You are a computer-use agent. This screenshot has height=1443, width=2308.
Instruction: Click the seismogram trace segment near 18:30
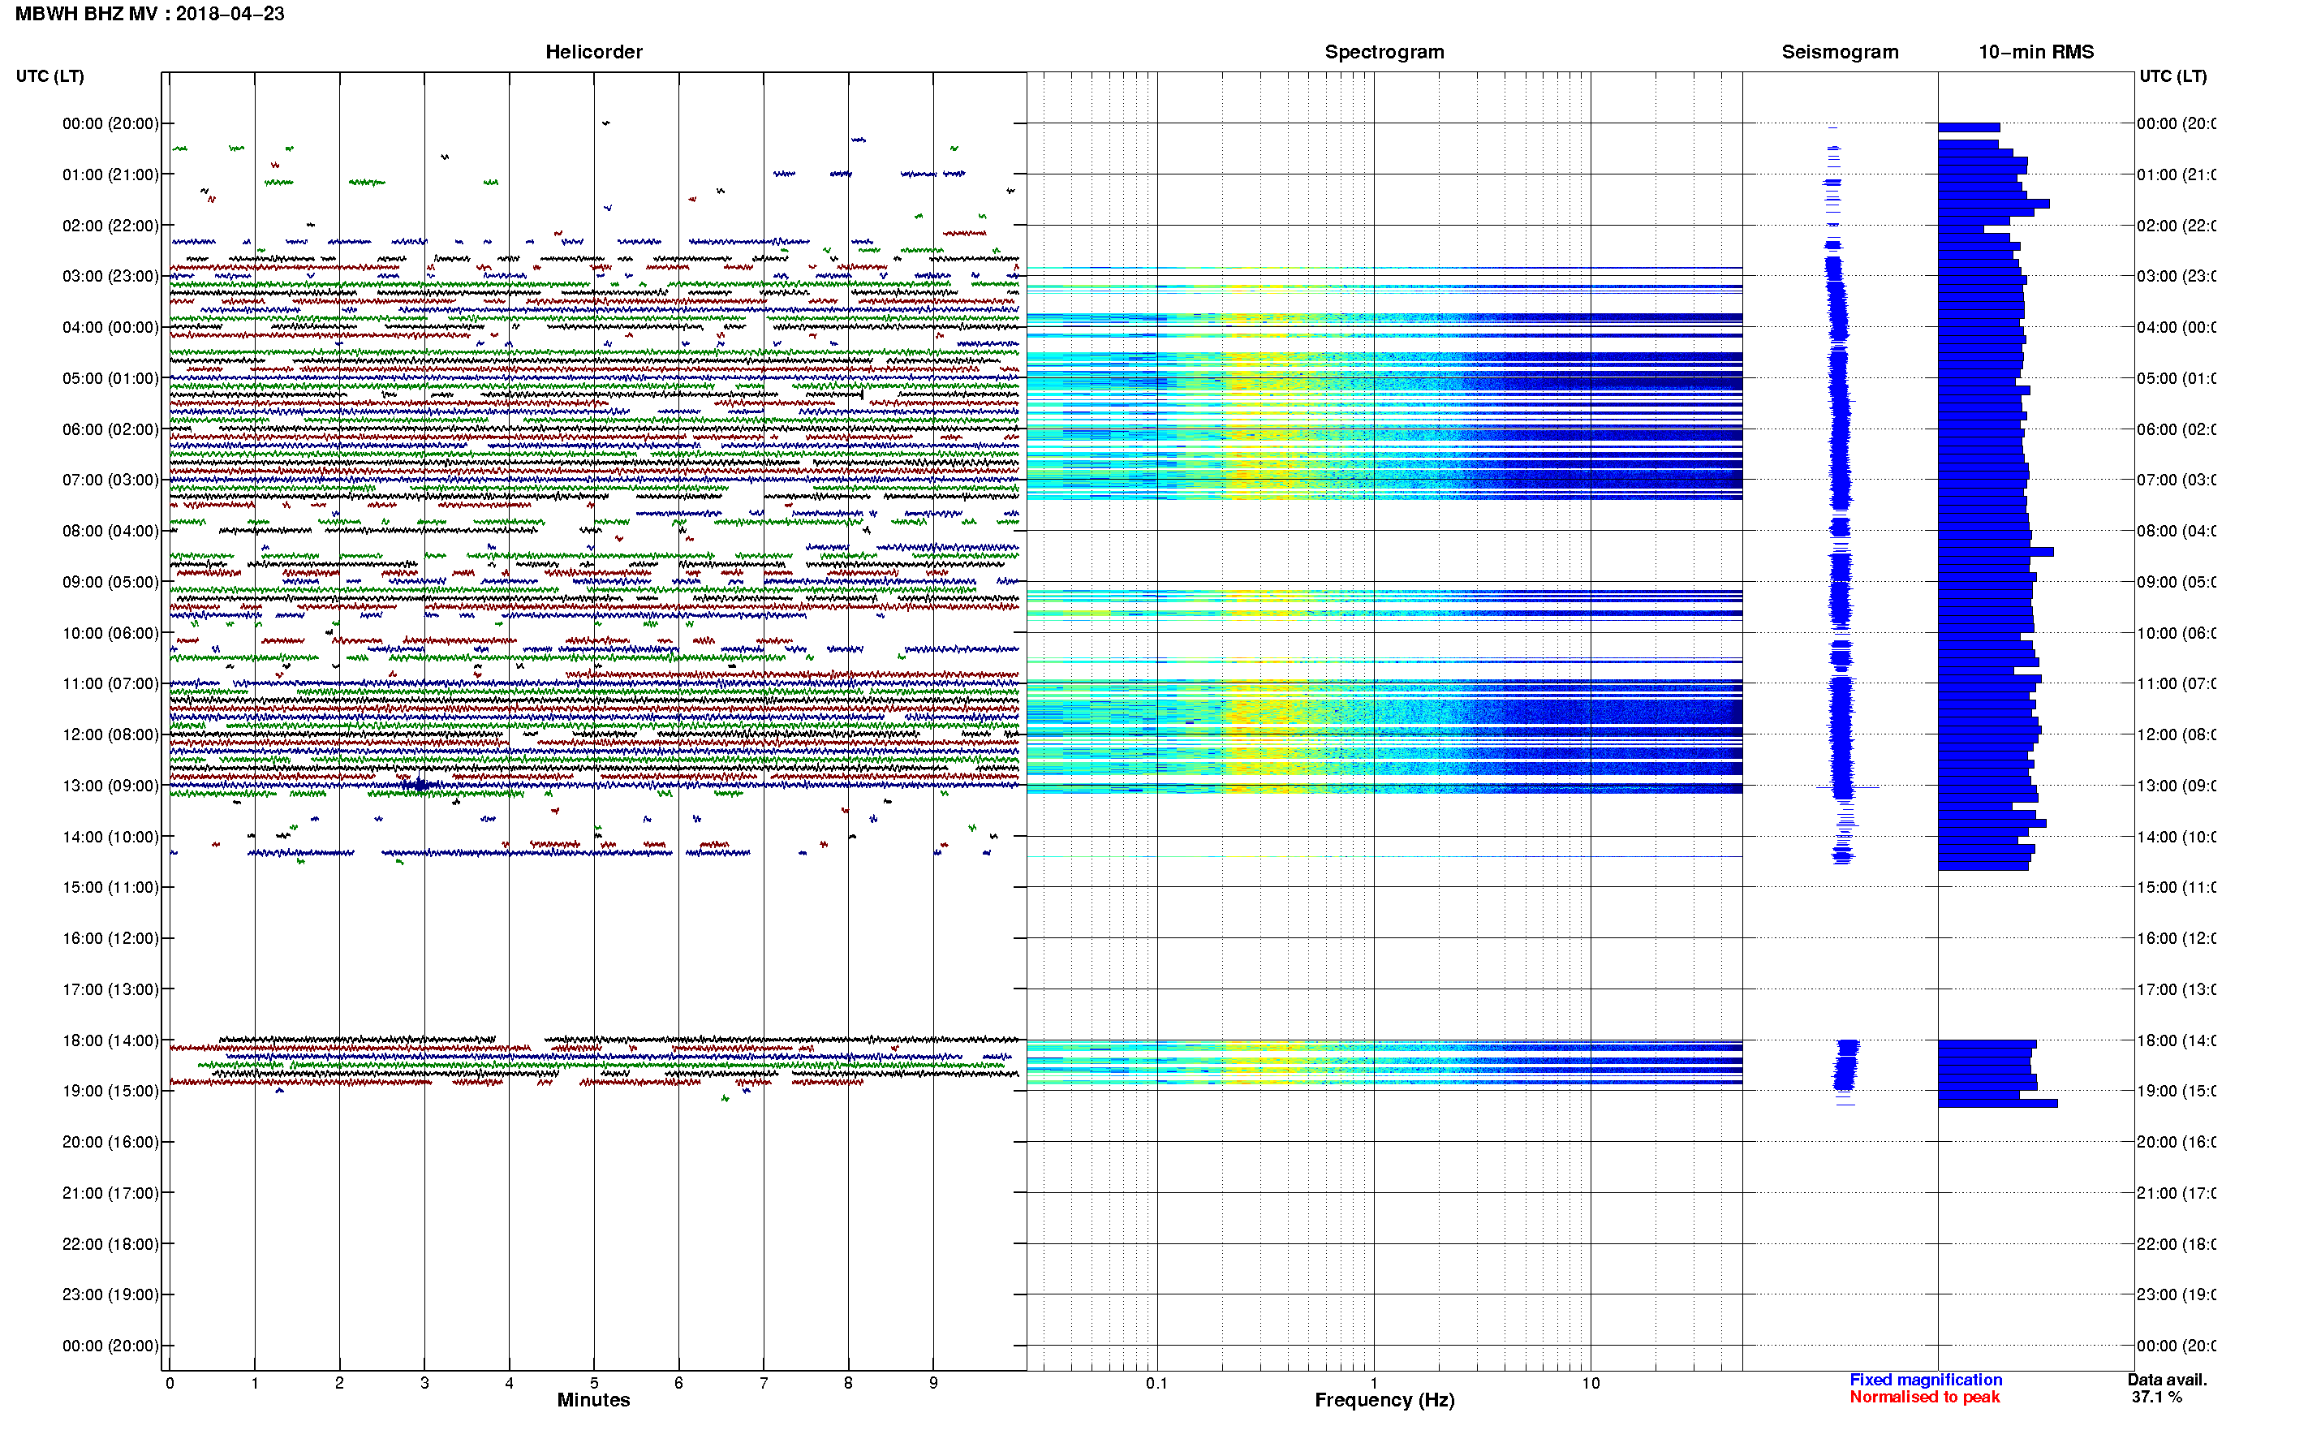tap(1845, 1065)
